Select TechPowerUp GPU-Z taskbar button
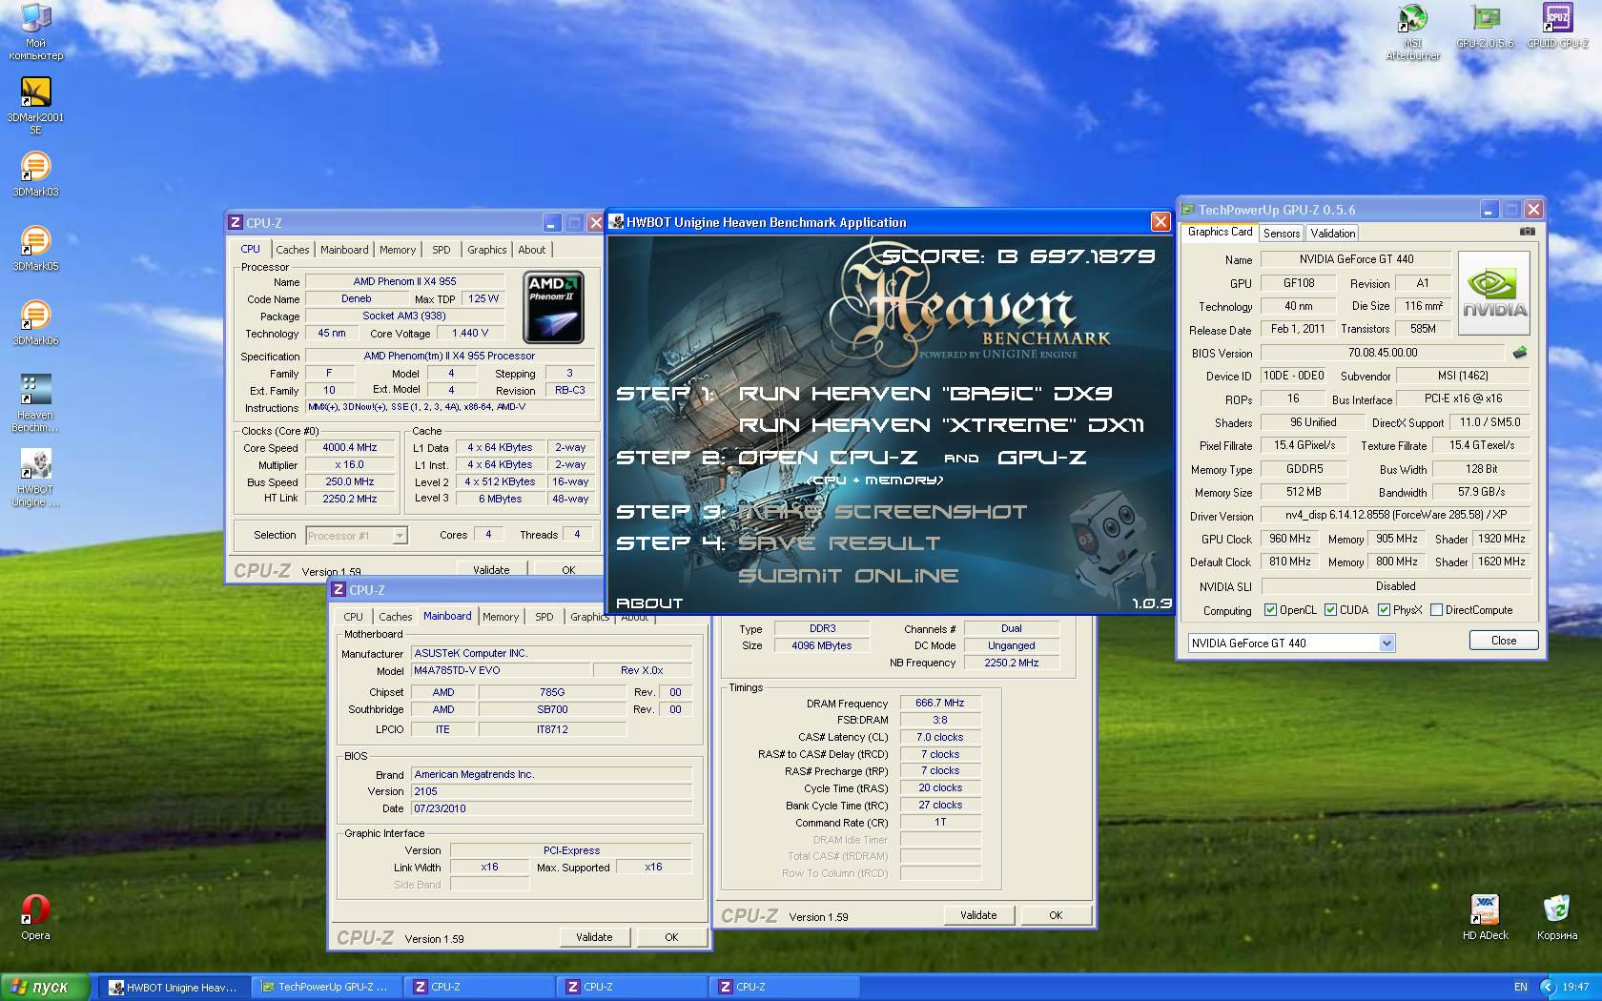 (x=325, y=987)
